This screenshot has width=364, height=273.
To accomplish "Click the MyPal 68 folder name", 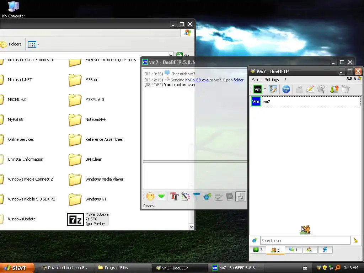I will (16, 119).
